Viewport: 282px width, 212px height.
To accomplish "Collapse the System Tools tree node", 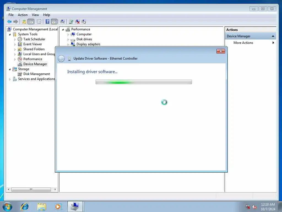I will pos(10,34).
